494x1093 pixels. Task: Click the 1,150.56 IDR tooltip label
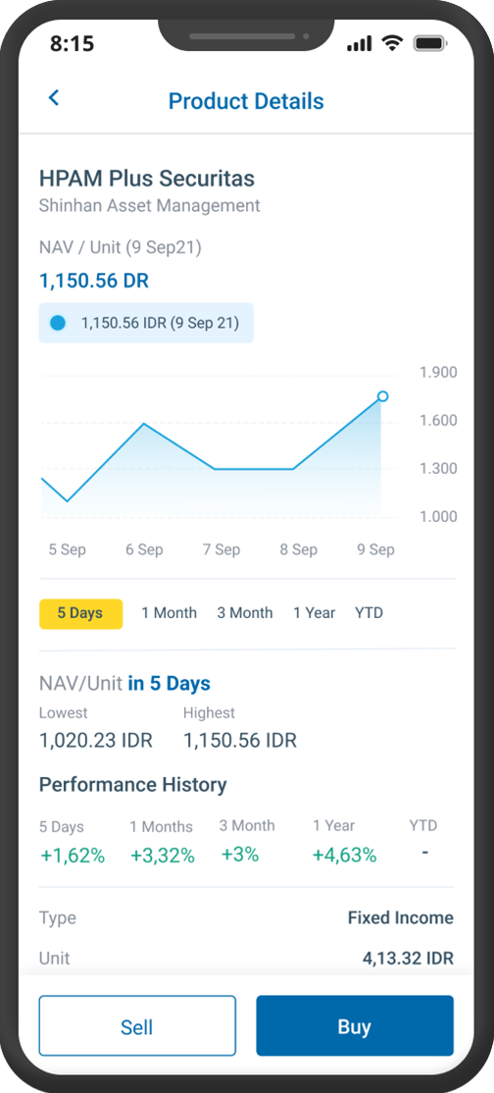pyautogui.click(x=160, y=323)
